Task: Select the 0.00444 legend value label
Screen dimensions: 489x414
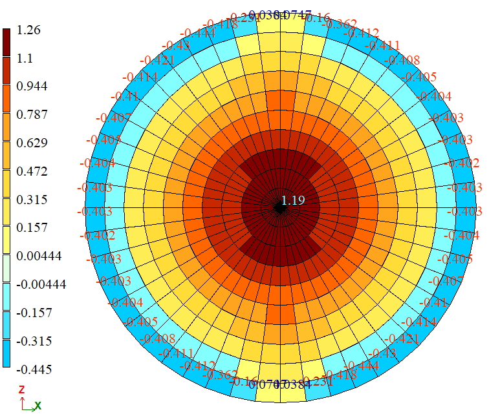Action: 39,256
